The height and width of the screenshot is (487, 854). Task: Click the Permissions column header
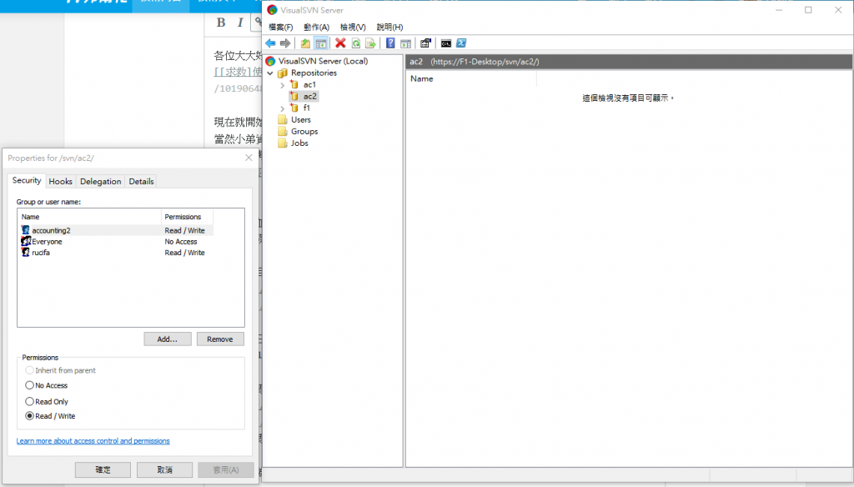pyautogui.click(x=187, y=217)
